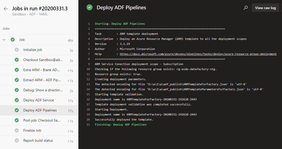This screenshot has height=149, width=282.
Task: Click the Deploy ADF Pipelines log heading
Action: 121,8
